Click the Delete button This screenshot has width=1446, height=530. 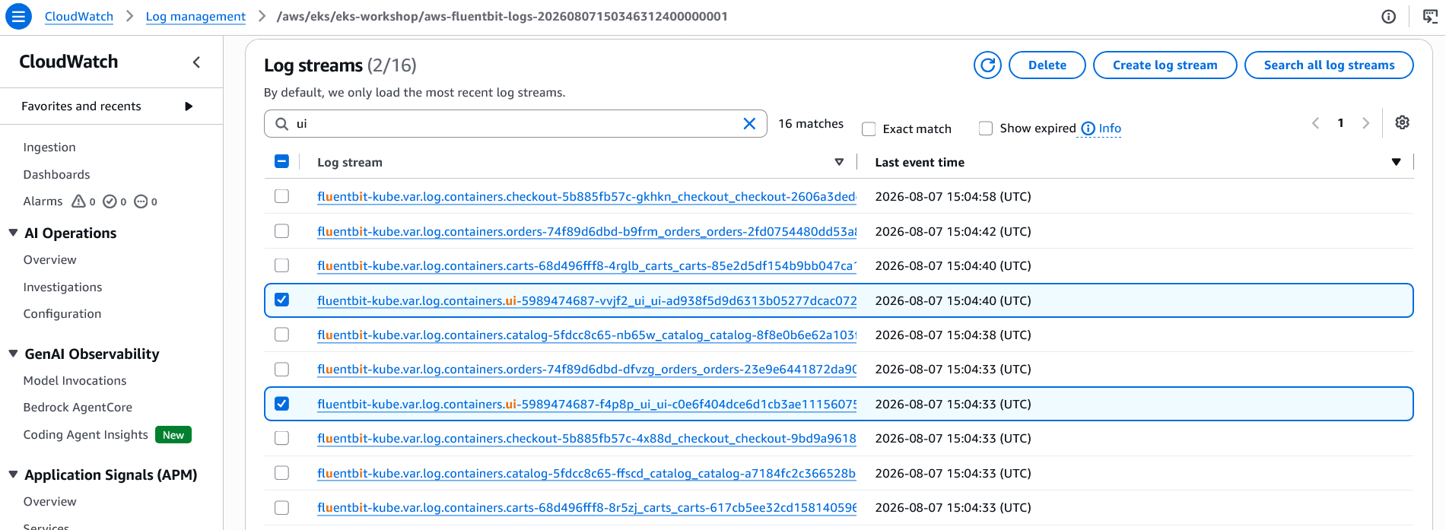click(x=1047, y=65)
